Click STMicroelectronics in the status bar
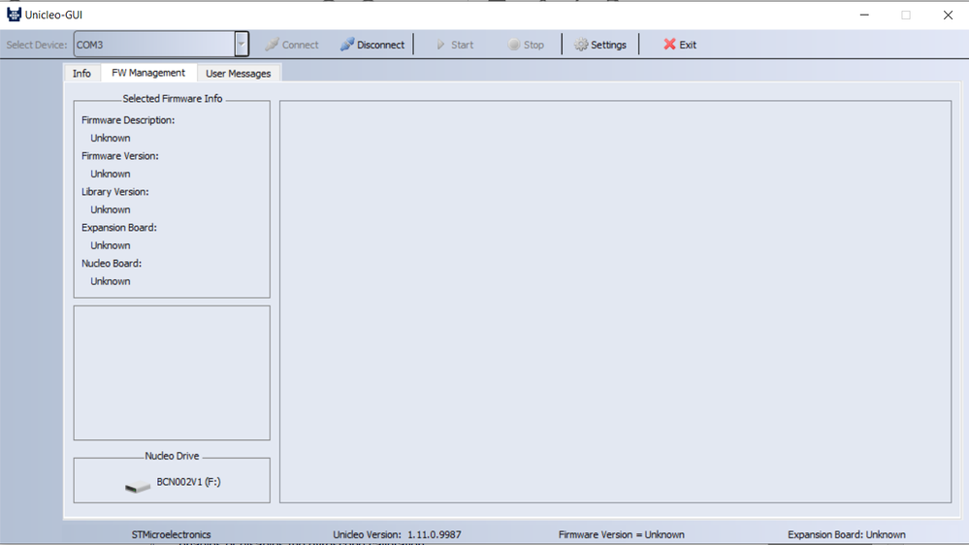The height and width of the screenshot is (545, 969). click(171, 534)
